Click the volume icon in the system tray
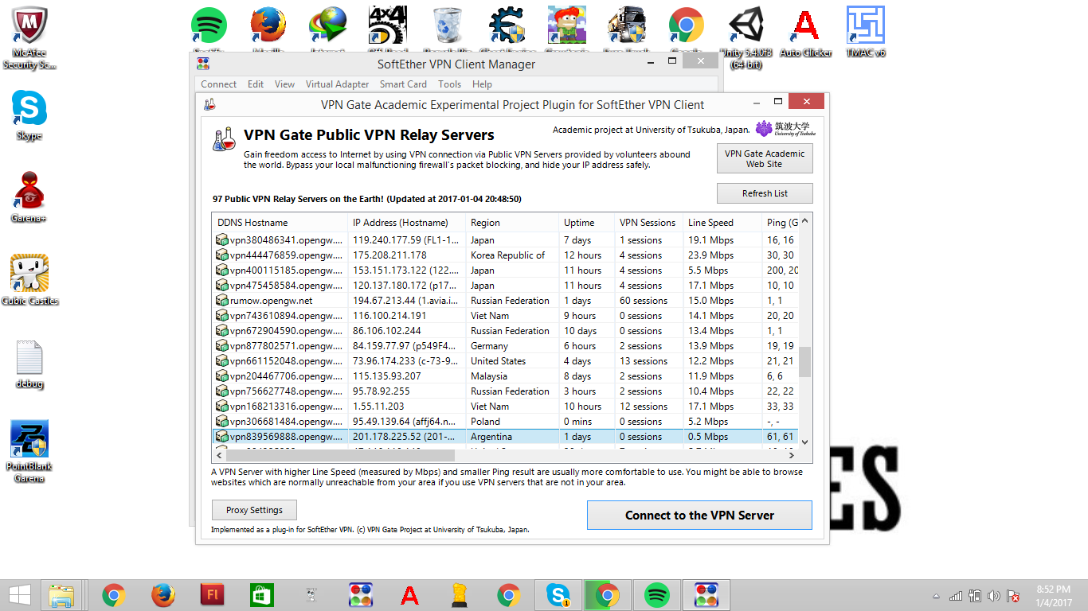The image size is (1088, 611). point(993,596)
